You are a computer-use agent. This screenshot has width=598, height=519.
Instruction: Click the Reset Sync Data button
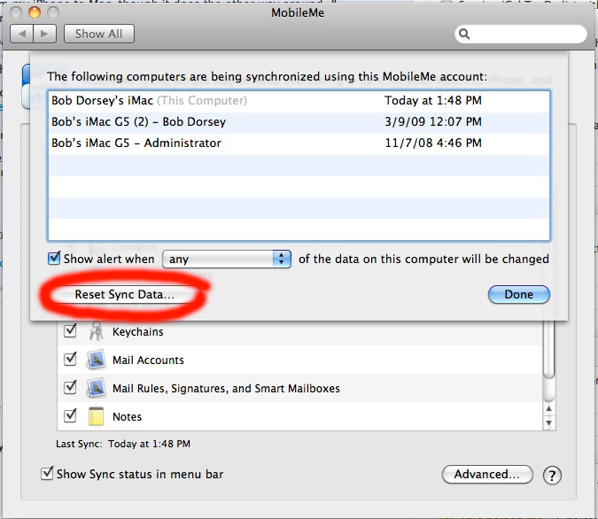click(124, 295)
